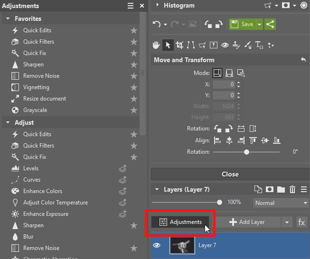Toggle star for Quick Filters under Adjust
Viewport: 310px width, 259px height.
click(x=134, y=146)
